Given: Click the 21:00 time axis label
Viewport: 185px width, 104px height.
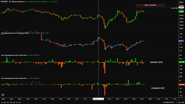Looking at the screenshot, I should [85, 99].
